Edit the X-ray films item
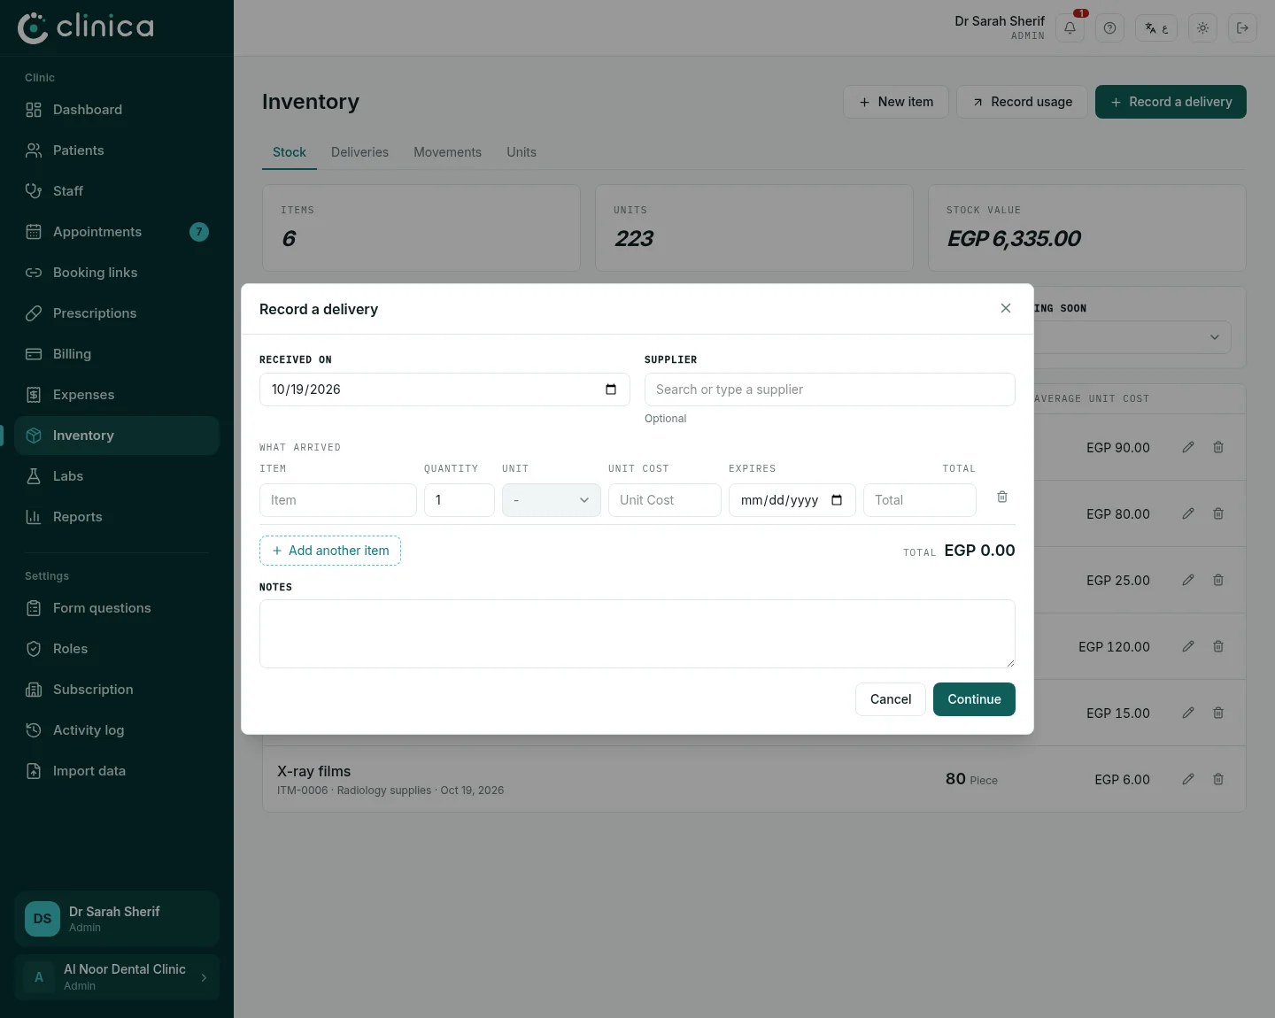The height and width of the screenshot is (1018, 1275). (x=1188, y=779)
